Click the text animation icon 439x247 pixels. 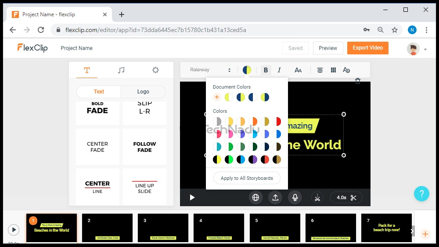346,70
